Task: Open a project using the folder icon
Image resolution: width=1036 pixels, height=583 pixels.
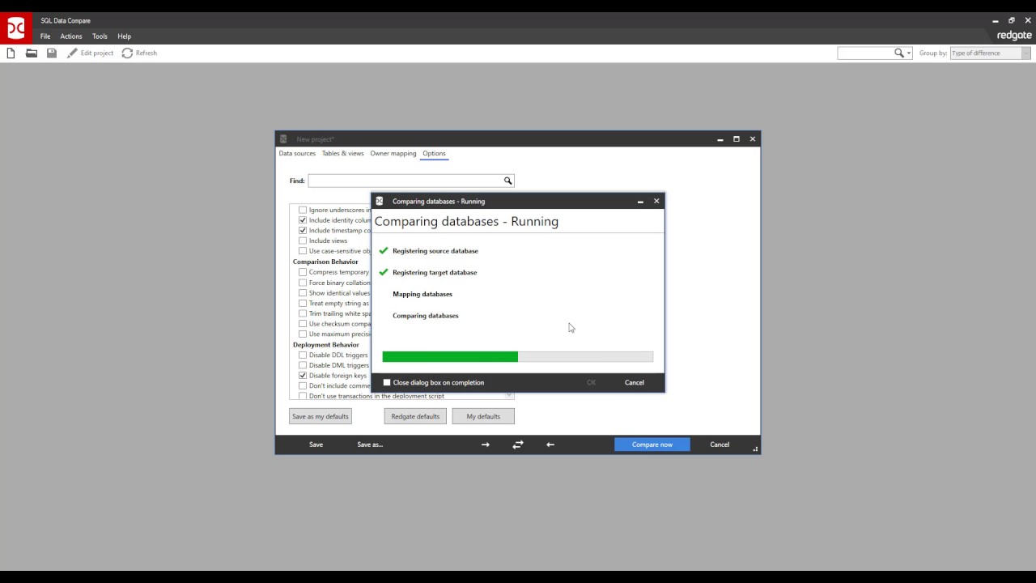Action: pos(32,53)
